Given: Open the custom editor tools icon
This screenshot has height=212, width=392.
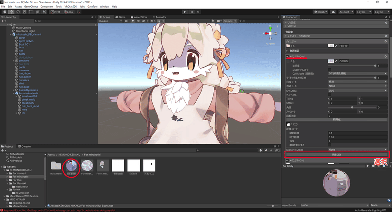Looking at the screenshot, I should coord(44,12).
